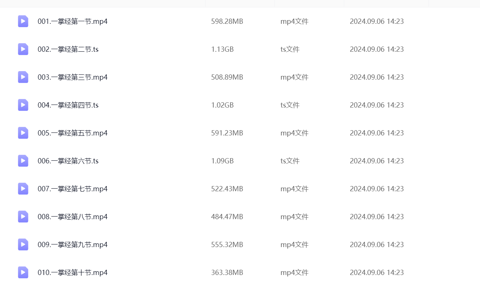Click the video icon for 006.一掌经第六节.ts

click(x=23, y=161)
